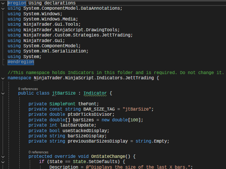Click string.Empty initializer
226x169 pixels.
point(151,141)
